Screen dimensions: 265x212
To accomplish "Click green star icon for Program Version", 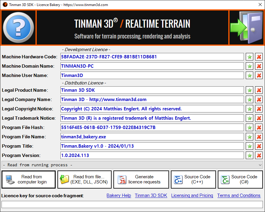I will (249, 155).
